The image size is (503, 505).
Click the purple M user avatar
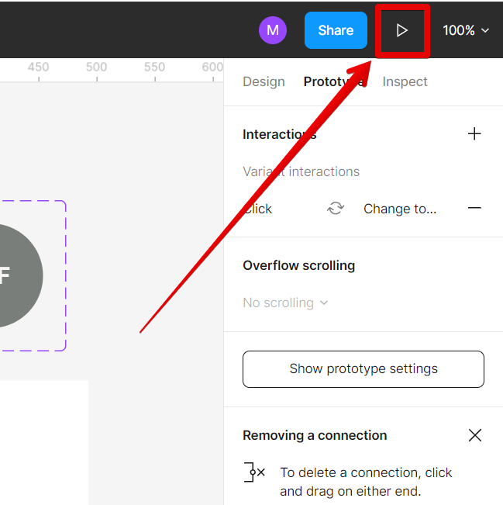coord(273,30)
